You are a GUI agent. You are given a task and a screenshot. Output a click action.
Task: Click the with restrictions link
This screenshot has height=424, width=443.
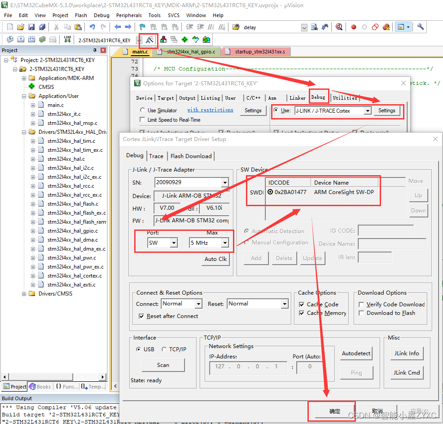[x=210, y=110]
